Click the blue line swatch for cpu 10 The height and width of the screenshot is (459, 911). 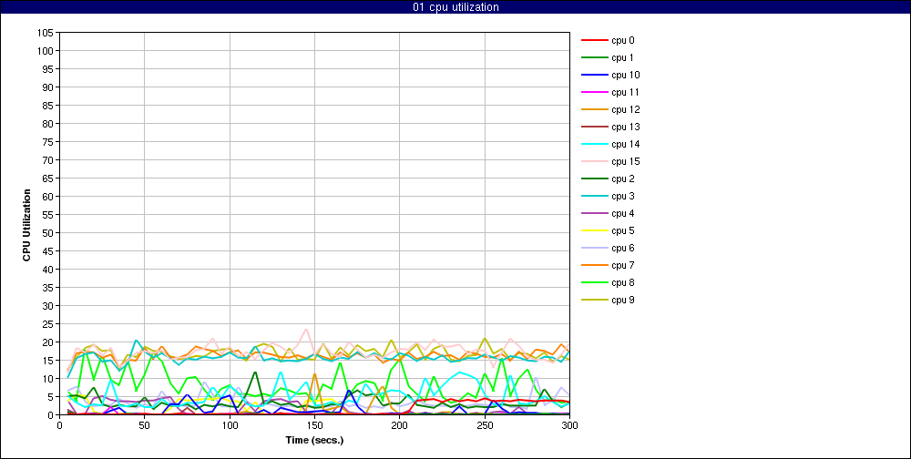coord(594,76)
